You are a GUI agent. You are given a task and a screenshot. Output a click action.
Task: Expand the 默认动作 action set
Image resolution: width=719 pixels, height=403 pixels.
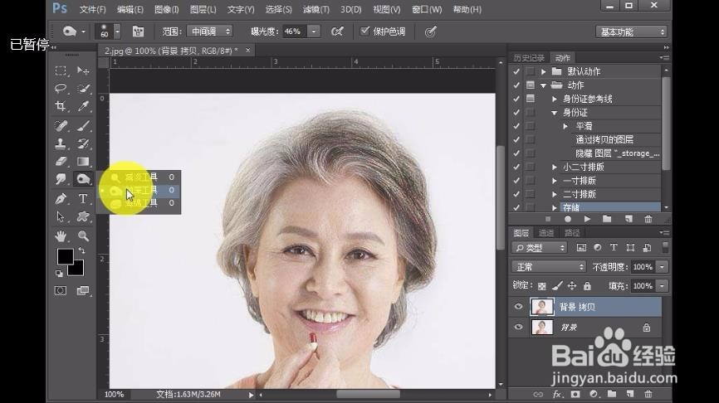(543, 71)
